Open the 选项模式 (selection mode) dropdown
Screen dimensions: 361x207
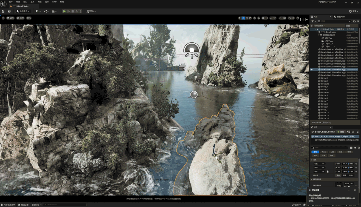(x=23, y=11)
